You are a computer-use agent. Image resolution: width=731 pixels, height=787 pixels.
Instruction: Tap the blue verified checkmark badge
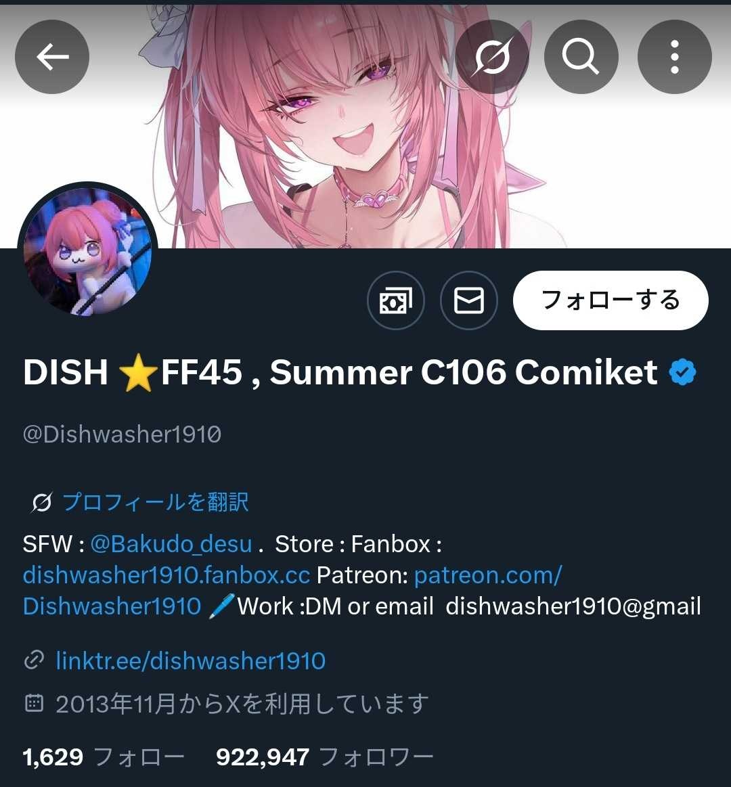[682, 372]
